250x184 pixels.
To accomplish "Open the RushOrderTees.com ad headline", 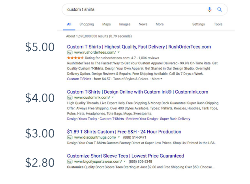I will pos(139,47).
